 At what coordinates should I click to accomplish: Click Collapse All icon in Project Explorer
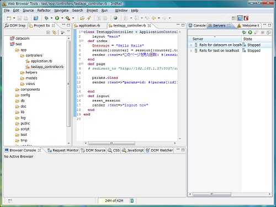(x=48, y=33)
